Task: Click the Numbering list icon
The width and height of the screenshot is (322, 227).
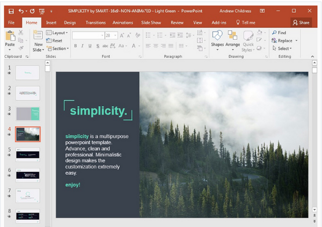Action: tap(160, 35)
